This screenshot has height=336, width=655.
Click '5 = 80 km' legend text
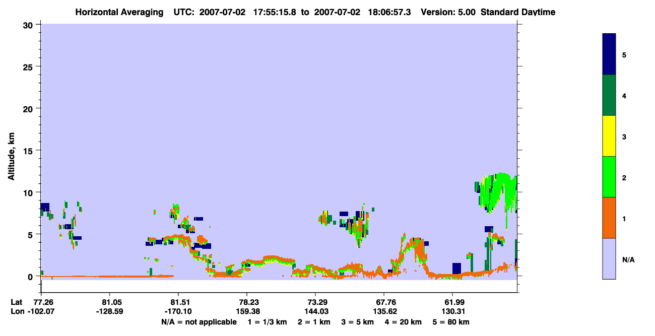[450, 322]
